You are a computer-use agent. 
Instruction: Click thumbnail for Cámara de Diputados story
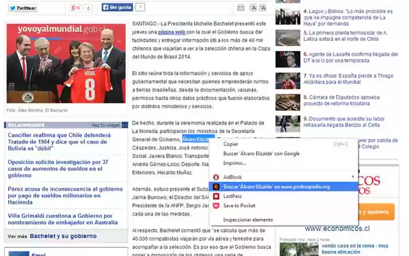click(288, 102)
